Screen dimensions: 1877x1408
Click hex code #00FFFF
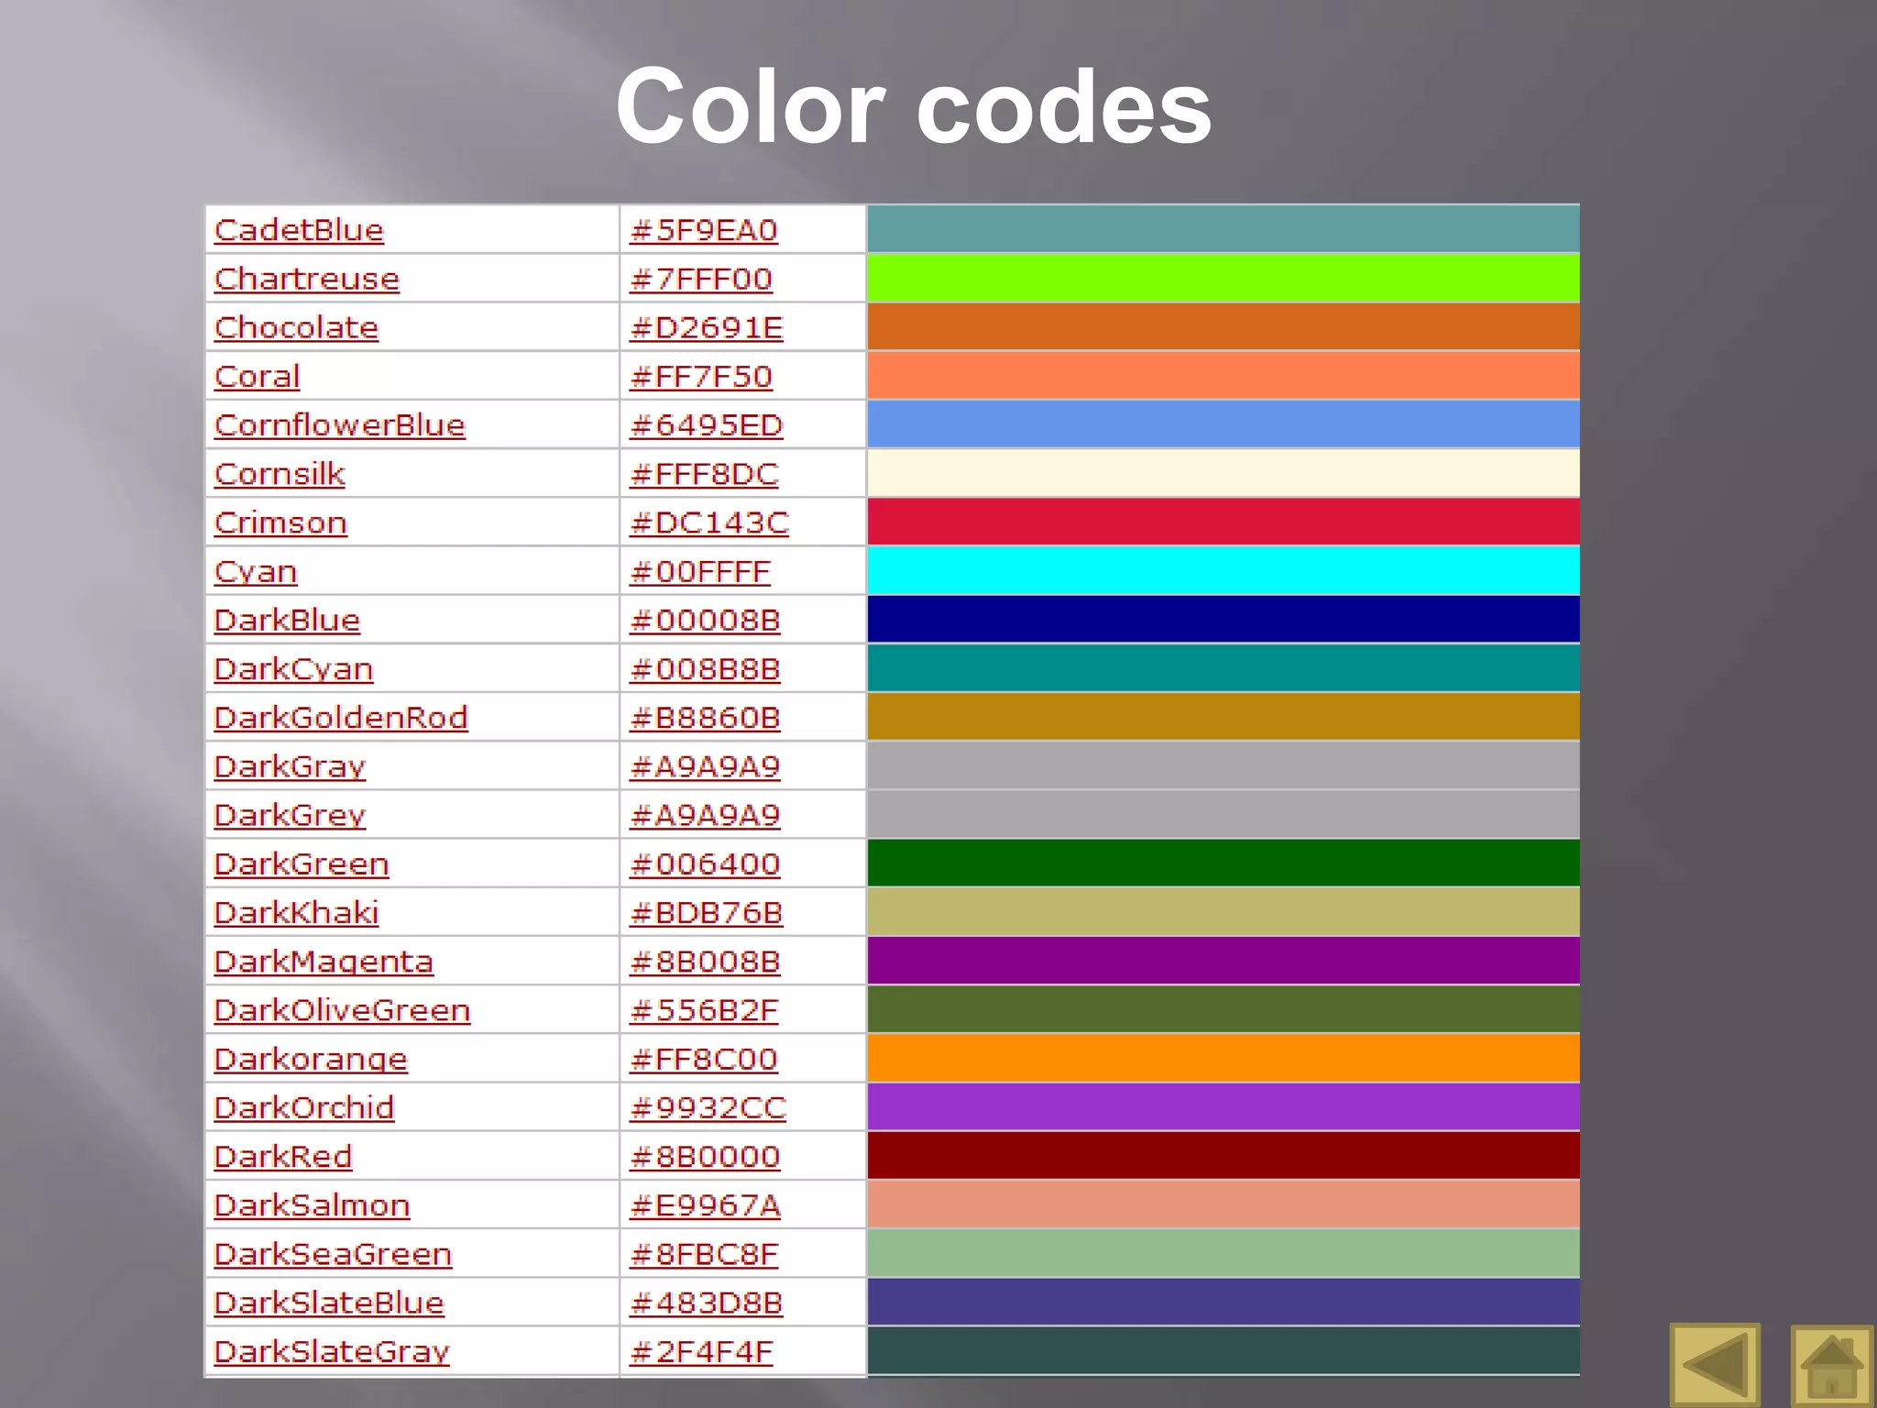coord(700,572)
